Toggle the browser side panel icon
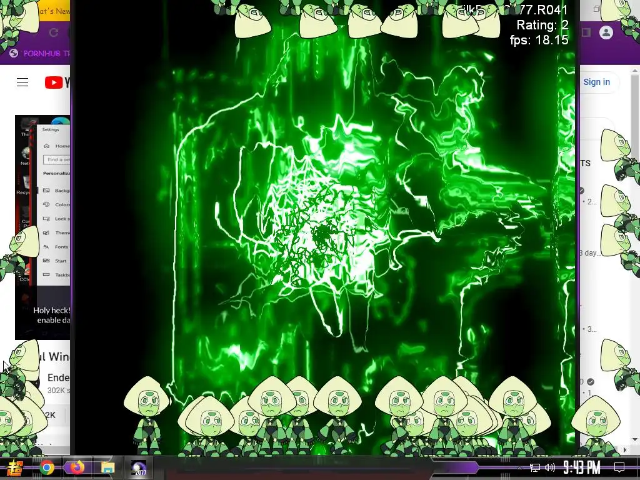The height and width of the screenshot is (480, 640). click(x=586, y=32)
